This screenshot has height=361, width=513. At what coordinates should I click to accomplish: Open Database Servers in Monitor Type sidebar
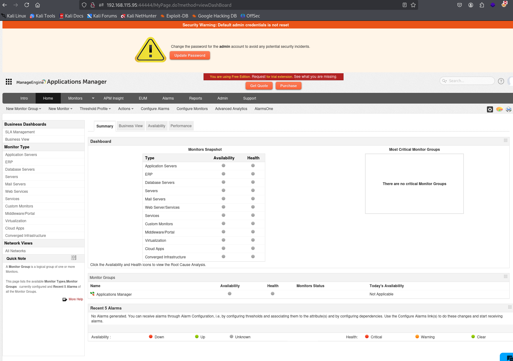tap(20, 169)
